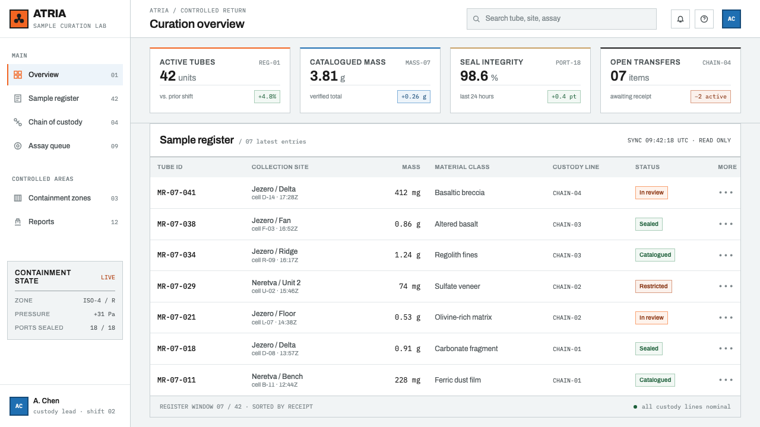Click the ATRIA orange logo icon

(19, 19)
